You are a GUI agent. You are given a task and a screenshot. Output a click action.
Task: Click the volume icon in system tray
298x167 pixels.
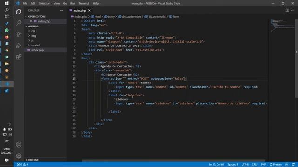tap(10, 135)
